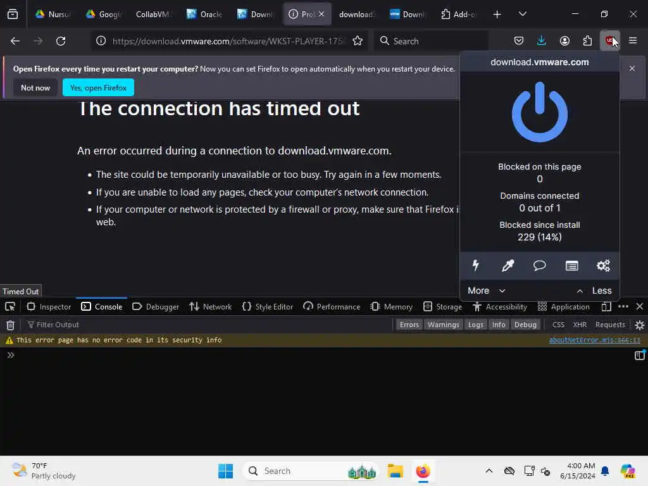Toggle the Errors console filter
The width and height of the screenshot is (648, 486).
coord(409,325)
